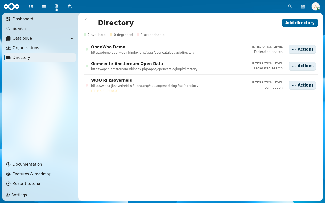The height and width of the screenshot is (203, 325).
Task: Click the Add directory button
Action: point(300,23)
